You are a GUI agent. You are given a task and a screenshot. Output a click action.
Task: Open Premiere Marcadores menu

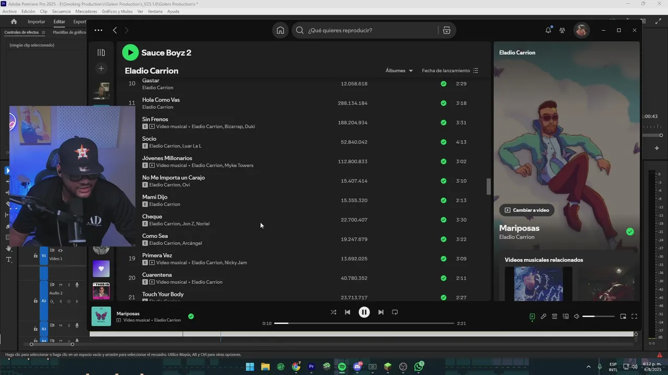86,11
